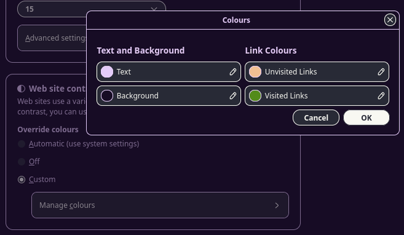
Task: Click the pencil icon for Unvisited Links
Action: (x=381, y=72)
